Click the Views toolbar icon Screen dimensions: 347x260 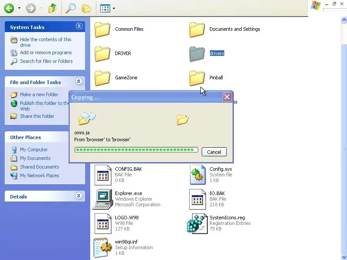coord(105,9)
